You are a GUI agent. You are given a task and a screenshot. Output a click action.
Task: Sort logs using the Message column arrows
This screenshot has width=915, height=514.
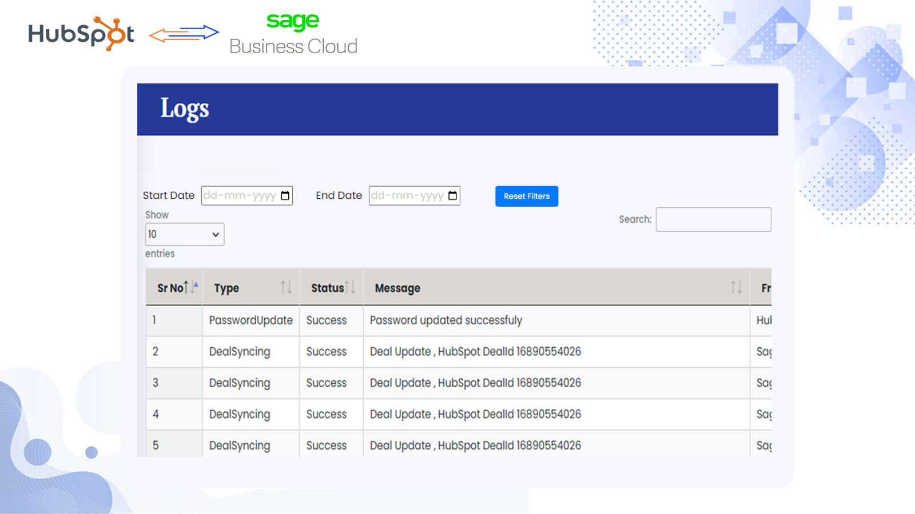(736, 287)
